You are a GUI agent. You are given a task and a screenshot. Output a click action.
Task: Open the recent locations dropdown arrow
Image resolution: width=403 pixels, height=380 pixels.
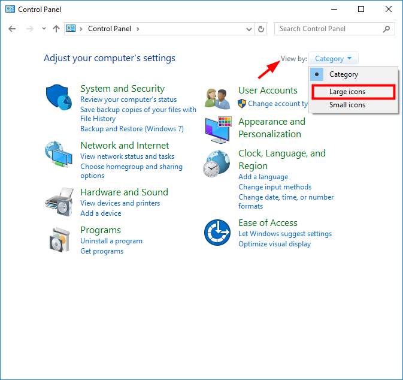(44, 29)
